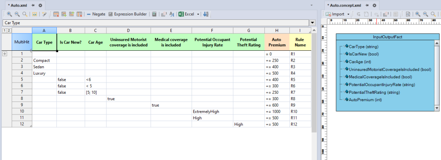Reset zoom on the concept diagram
The width and height of the screenshot is (441, 160).
point(433,14)
